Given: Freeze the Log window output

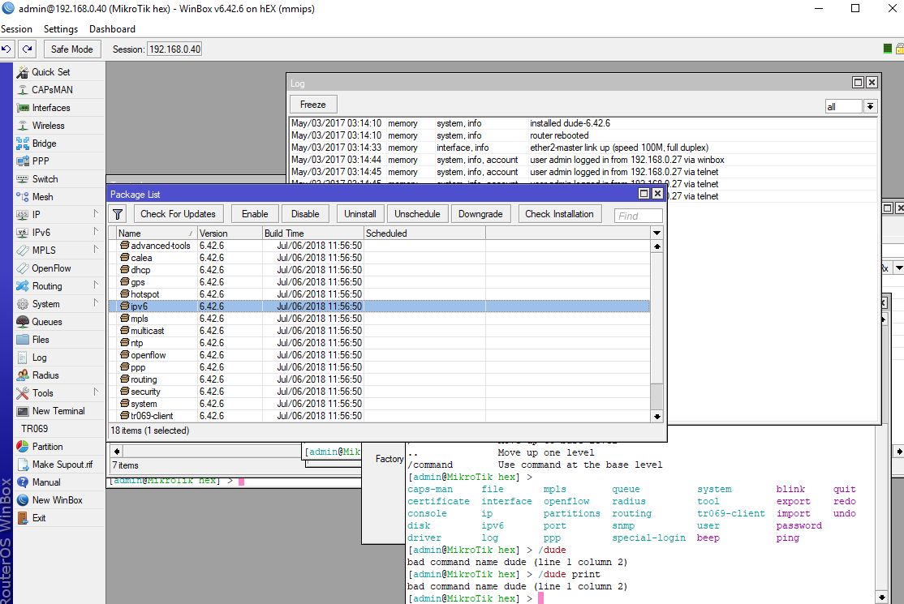Looking at the screenshot, I should [313, 105].
